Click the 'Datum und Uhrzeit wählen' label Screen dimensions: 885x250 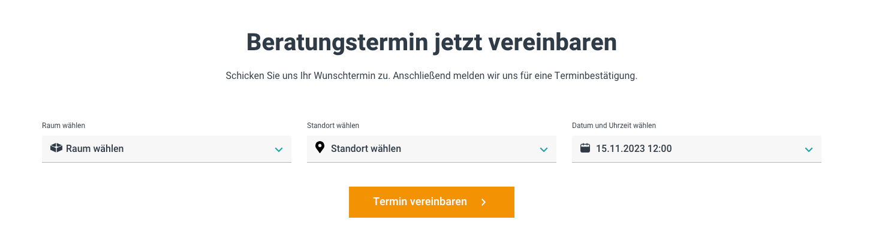coord(614,126)
